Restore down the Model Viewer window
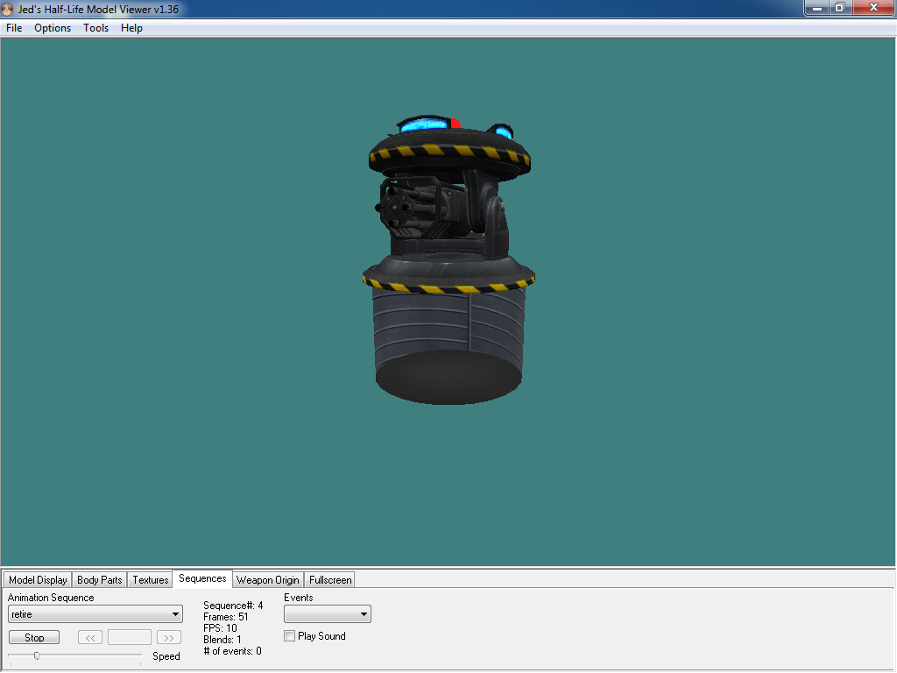 tap(840, 8)
